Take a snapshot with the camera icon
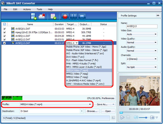 pyautogui.click(x=152, y=117)
